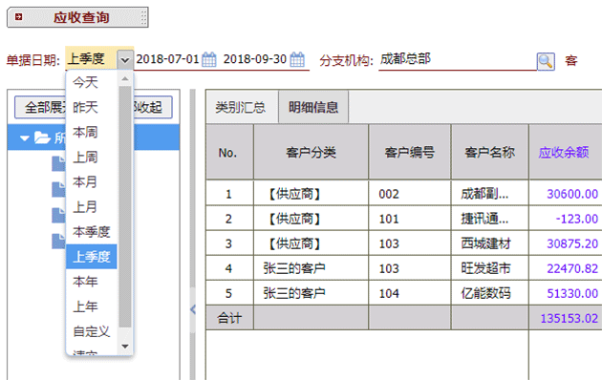Click 张三的客户 category in row 4
This screenshot has height=380, width=602.
click(311, 268)
